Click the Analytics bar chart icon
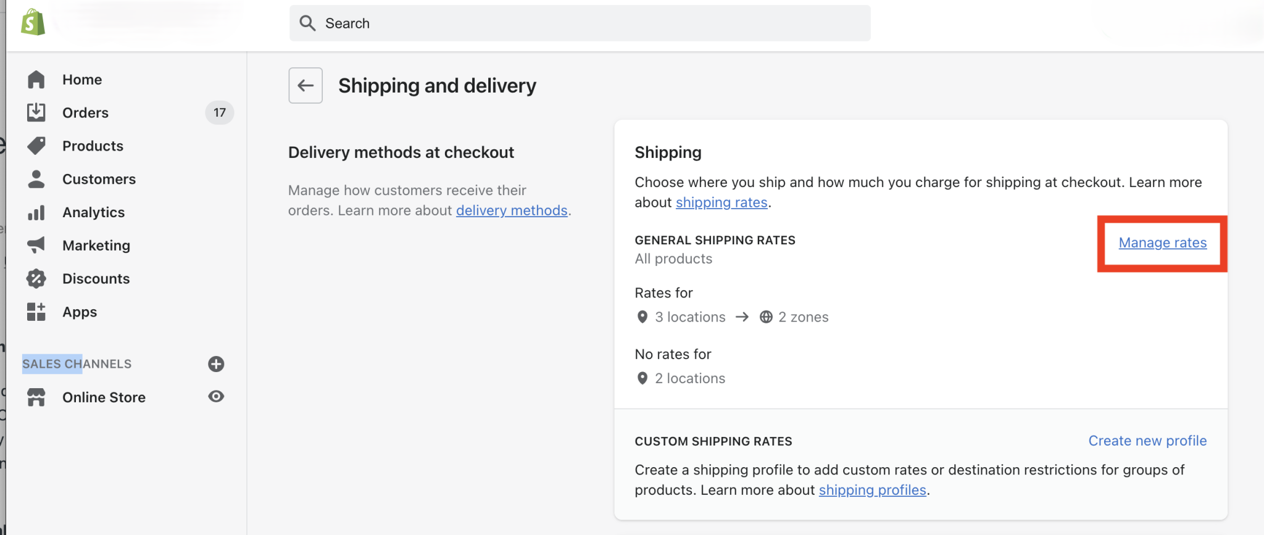Screen dimensions: 1264x535 pos(36,212)
